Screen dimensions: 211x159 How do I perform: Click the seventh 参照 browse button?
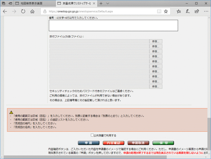pyautogui.click(x=156, y=72)
